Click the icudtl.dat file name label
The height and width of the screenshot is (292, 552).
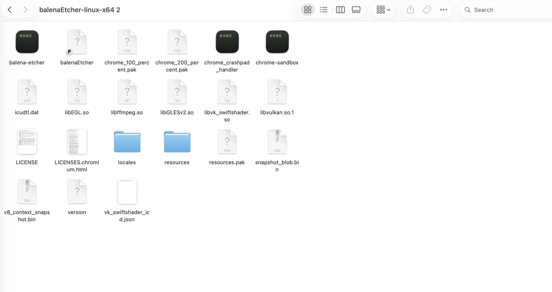(27, 112)
